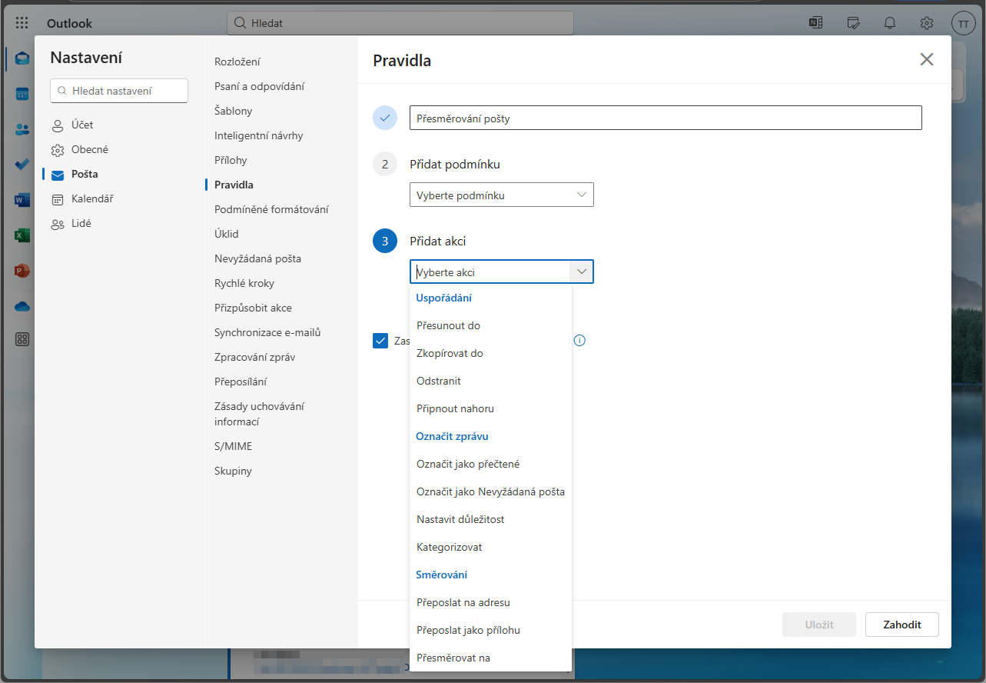Open the app launcher grid icon
Image resolution: width=986 pixels, height=683 pixels.
pos(22,23)
